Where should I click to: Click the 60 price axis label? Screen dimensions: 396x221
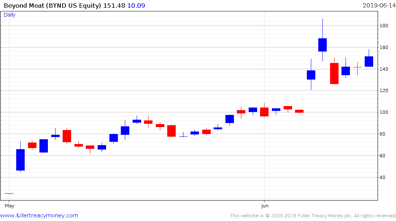[382, 156]
